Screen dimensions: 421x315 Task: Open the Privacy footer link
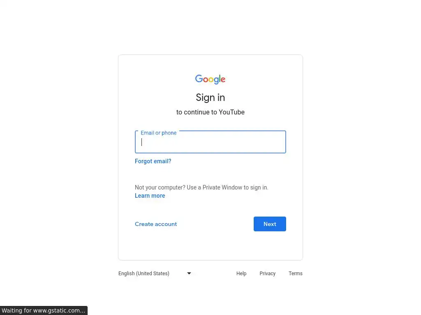point(267,274)
